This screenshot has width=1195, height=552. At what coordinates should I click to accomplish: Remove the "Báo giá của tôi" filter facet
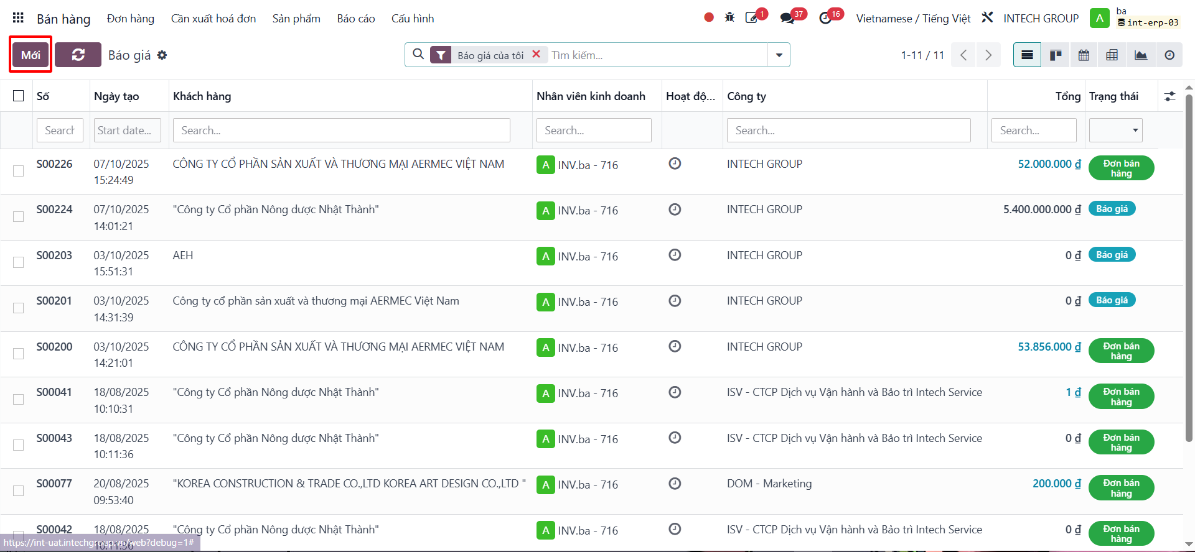(537, 54)
